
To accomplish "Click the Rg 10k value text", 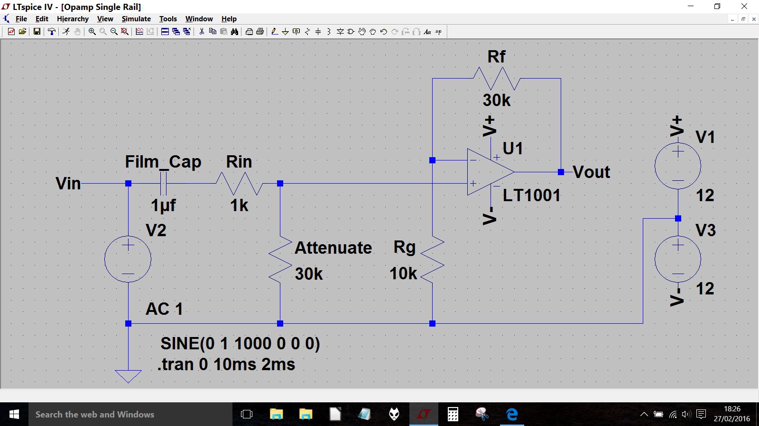I will 403,274.
